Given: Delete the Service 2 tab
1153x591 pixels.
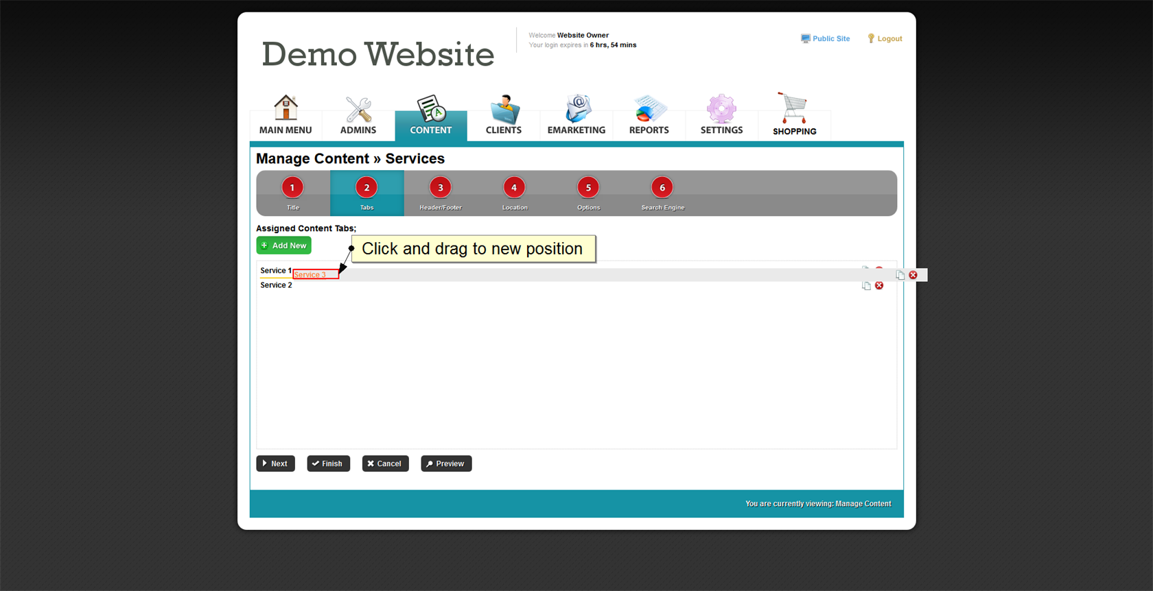Looking at the screenshot, I should pyautogui.click(x=879, y=286).
